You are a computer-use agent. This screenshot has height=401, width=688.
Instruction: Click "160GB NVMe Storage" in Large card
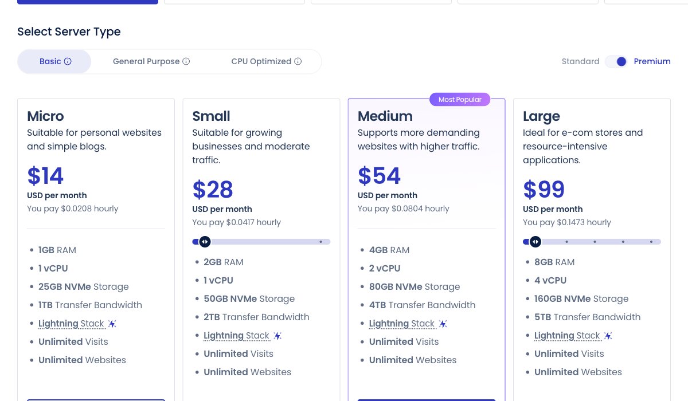[581, 299]
